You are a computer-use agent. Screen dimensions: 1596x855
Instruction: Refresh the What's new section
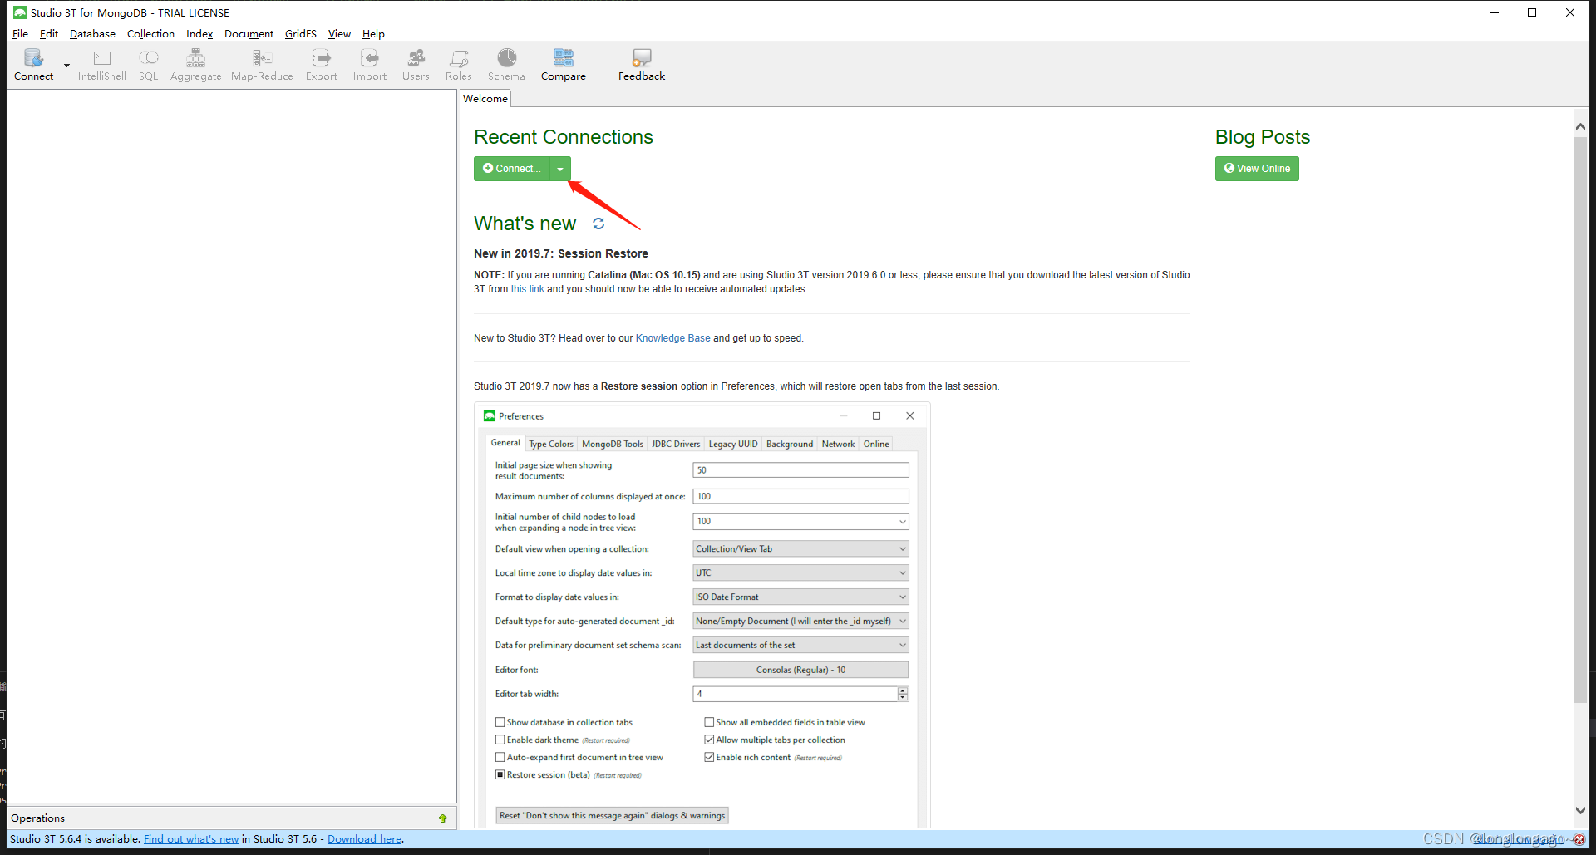click(x=598, y=224)
